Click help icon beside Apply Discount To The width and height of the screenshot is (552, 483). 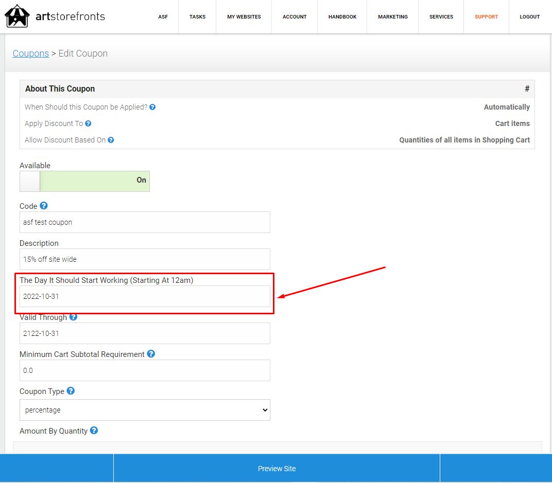tap(88, 123)
